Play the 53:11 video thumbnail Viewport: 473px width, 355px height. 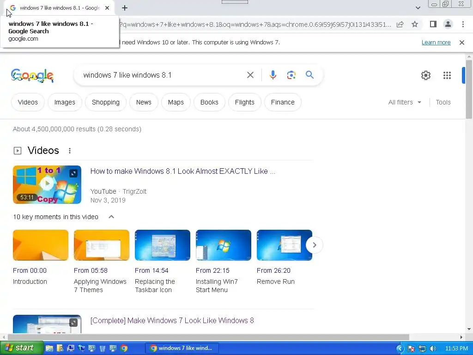click(x=47, y=184)
